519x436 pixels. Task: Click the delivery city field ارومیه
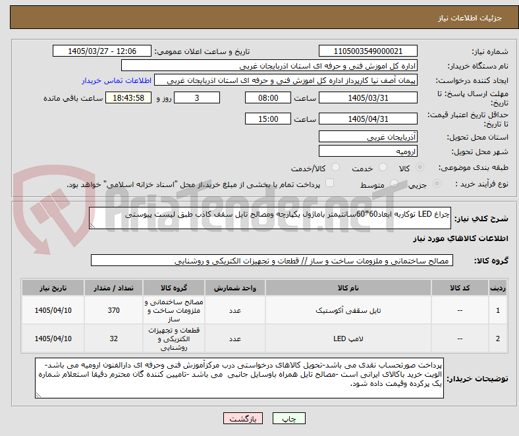(368, 151)
